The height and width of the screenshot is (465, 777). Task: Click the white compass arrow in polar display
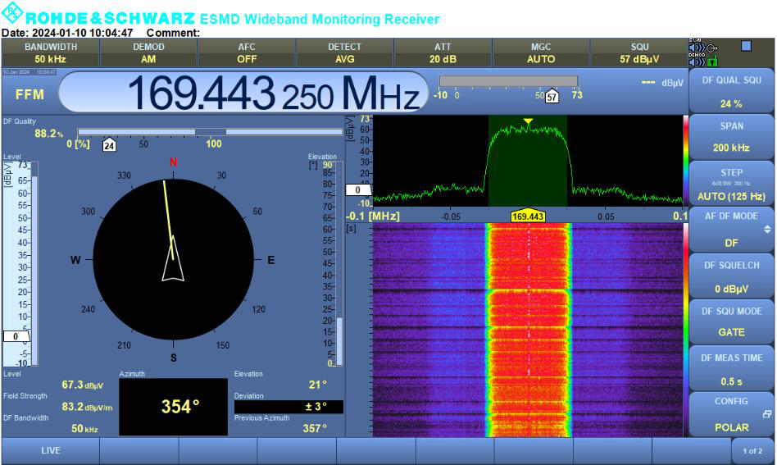173,258
